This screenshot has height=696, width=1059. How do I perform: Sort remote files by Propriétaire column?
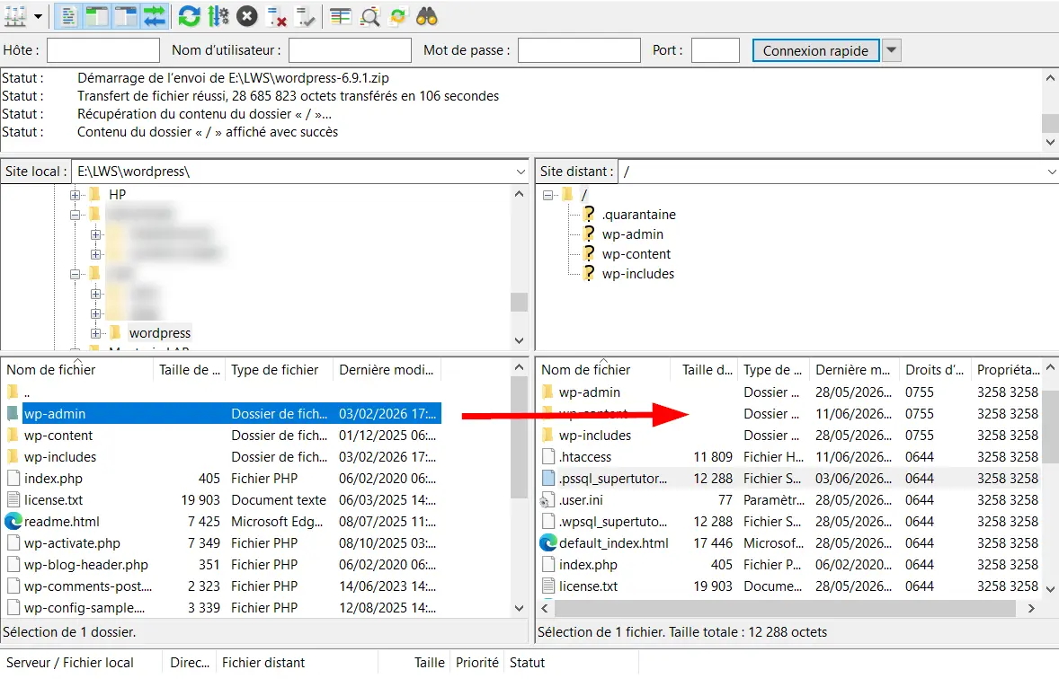[x=1009, y=370]
